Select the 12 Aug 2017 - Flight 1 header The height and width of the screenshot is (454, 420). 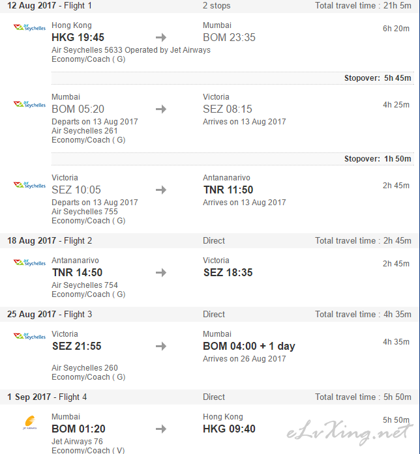point(50,6)
